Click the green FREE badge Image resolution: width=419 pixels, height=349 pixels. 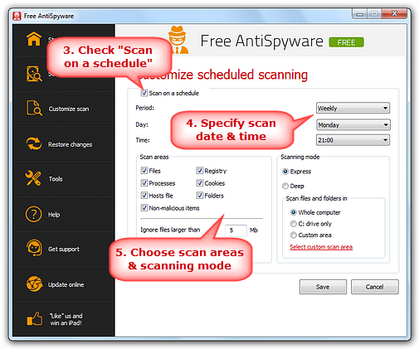pyautogui.click(x=346, y=42)
